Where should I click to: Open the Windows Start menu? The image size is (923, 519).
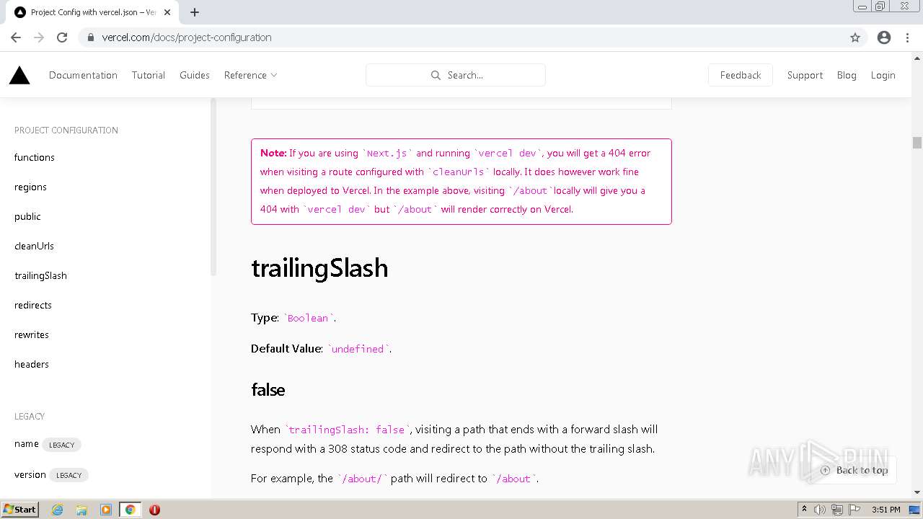click(x=19, y=510)
